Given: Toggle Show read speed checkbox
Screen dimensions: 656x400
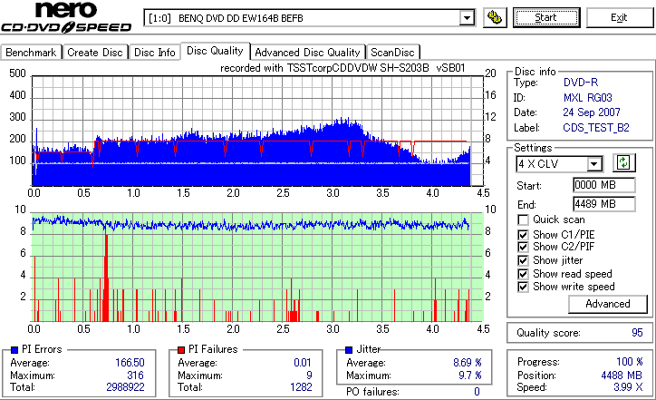Looking at the screenshot, I should coord(523,274).
